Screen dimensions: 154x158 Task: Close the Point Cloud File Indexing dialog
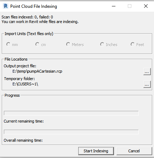(146, 6)
